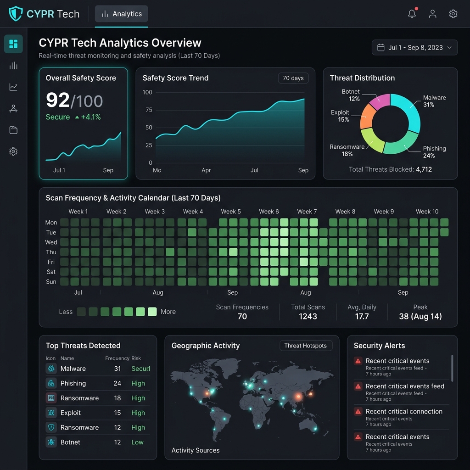Click the Ransomware 18% label

[347, 150]
